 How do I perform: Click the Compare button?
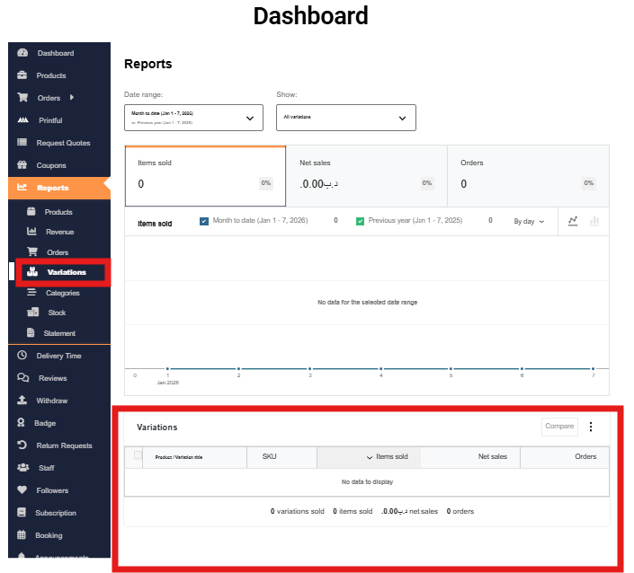559,427
